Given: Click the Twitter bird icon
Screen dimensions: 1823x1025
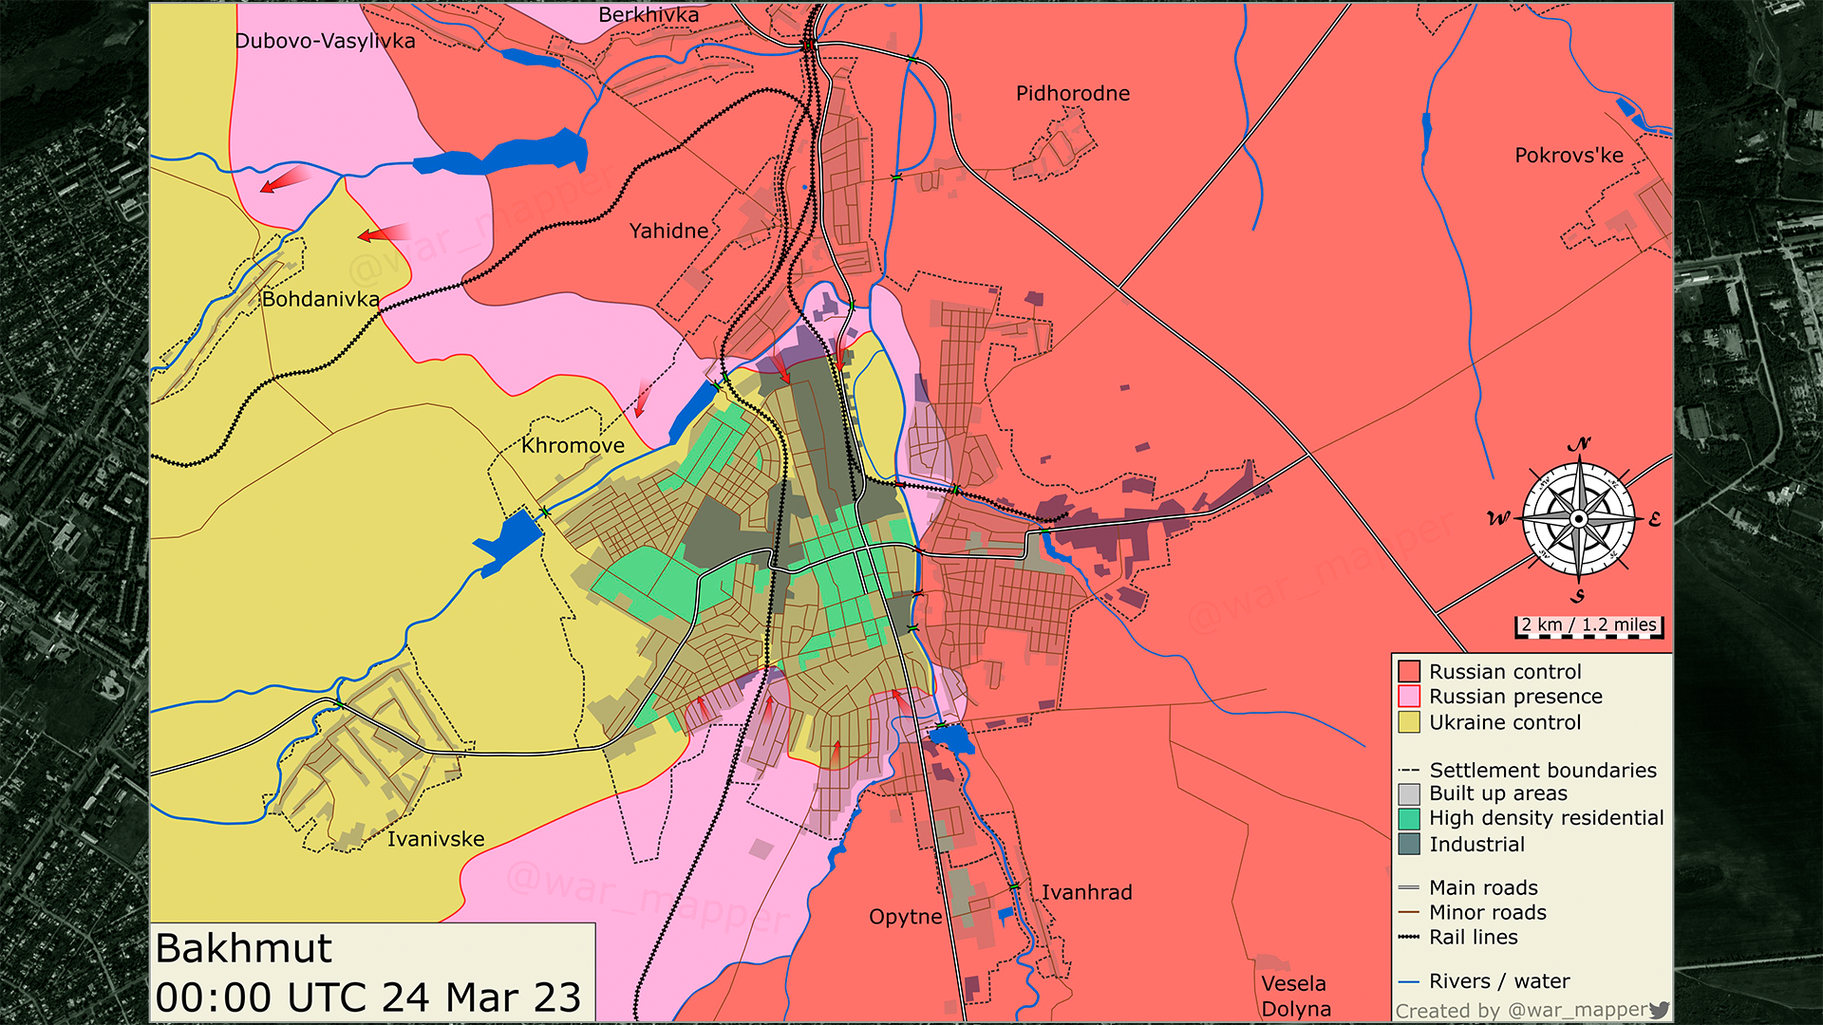Looking at the screenshot, I should 1659,1010.
